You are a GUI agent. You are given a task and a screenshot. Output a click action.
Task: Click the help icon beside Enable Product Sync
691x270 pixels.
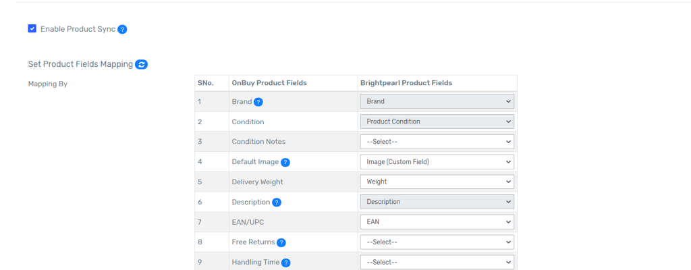point(123,30)
